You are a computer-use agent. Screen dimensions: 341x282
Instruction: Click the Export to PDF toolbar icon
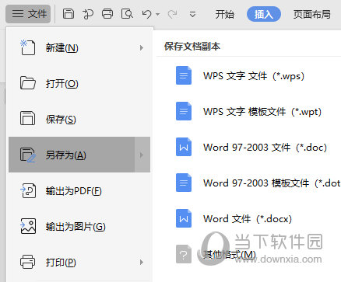point(88,14)
